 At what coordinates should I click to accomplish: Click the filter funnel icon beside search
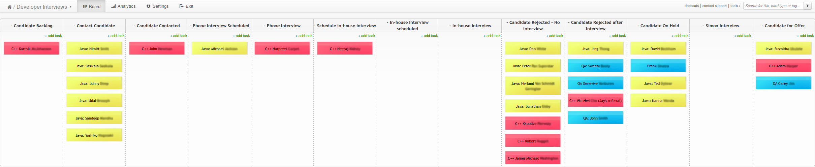click(808, 6)
